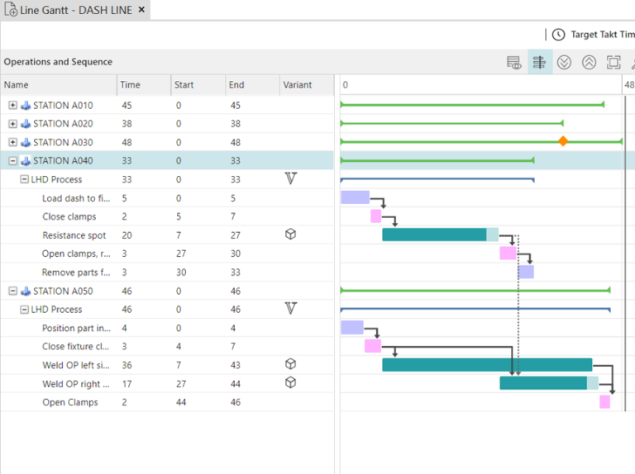Click the Variant column header
The image size is (635, 474).
tap(298, 85)
